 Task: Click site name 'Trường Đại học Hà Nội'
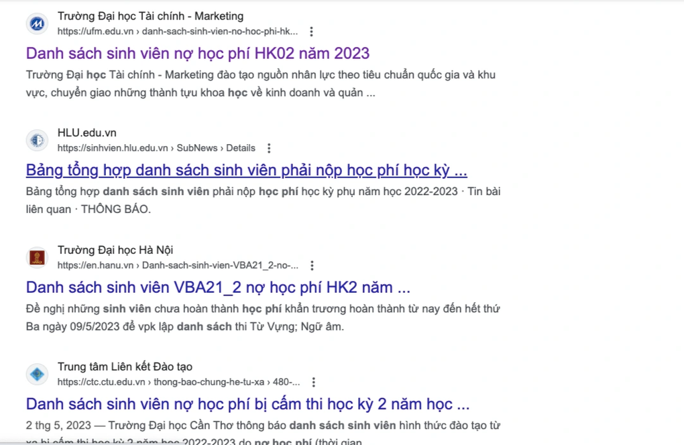[x=115, y=250]
